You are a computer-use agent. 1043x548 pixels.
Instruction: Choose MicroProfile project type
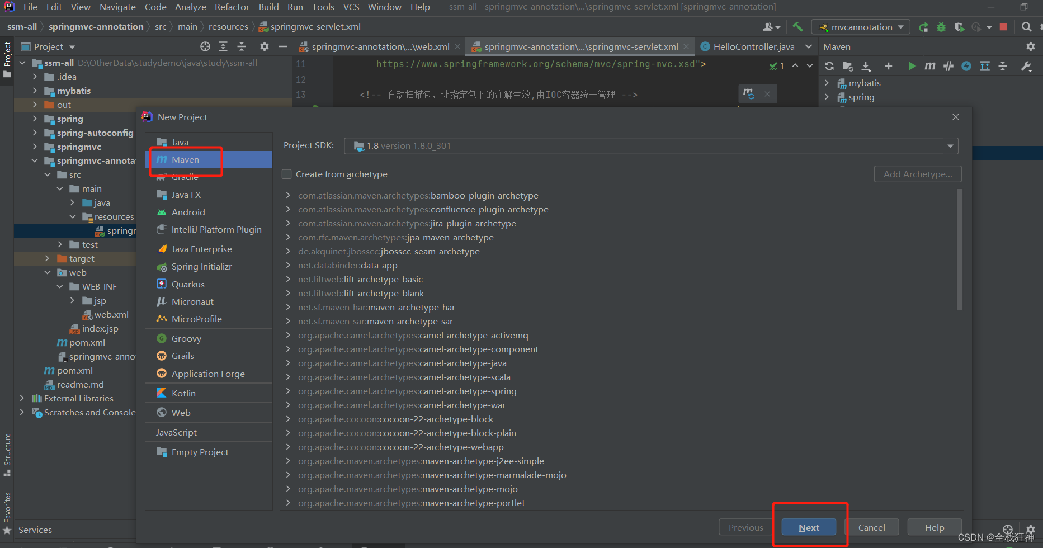209,319
